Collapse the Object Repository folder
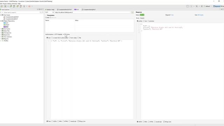Viewport: 224px width, 126px height. pyautogui.click(x=1, y=21)
